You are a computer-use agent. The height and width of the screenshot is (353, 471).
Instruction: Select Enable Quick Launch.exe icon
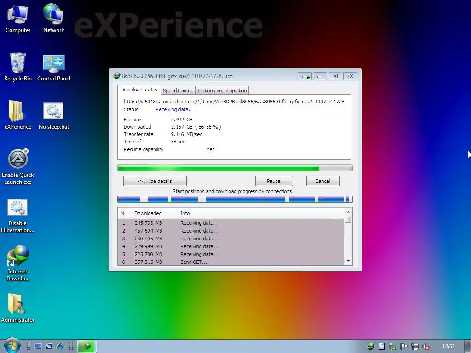18,166
